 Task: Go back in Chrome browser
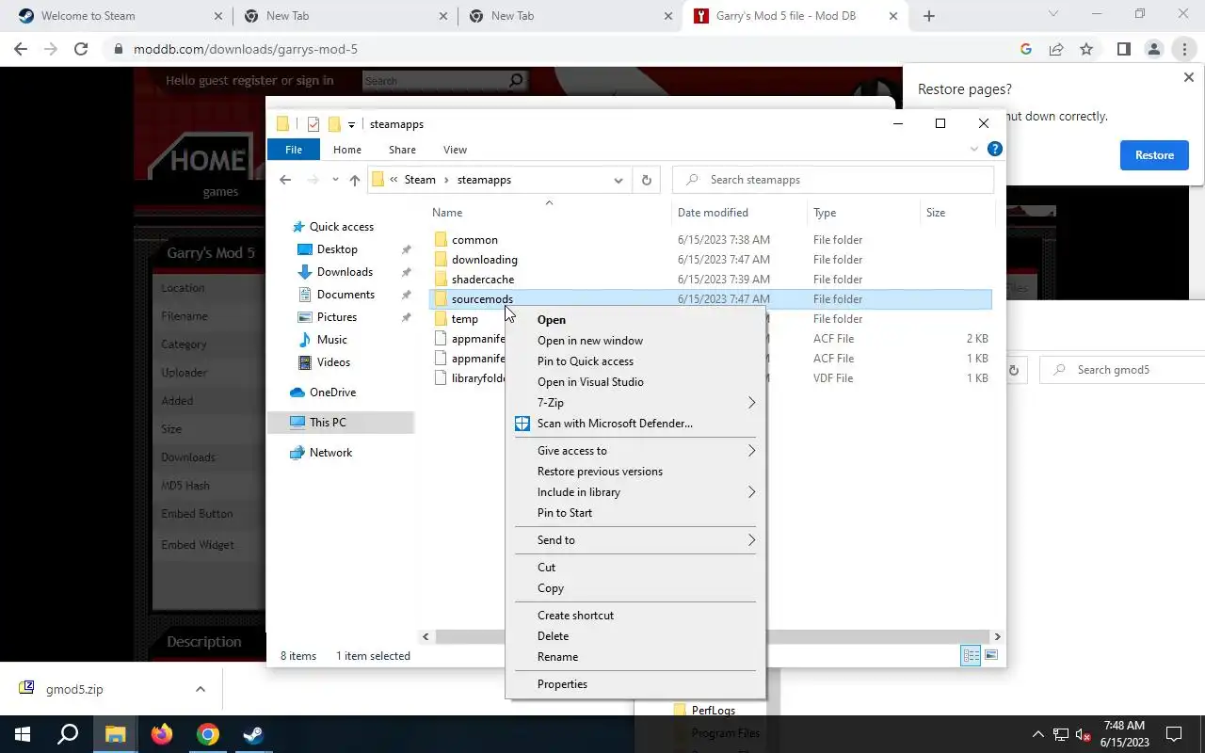click(21, 49)
